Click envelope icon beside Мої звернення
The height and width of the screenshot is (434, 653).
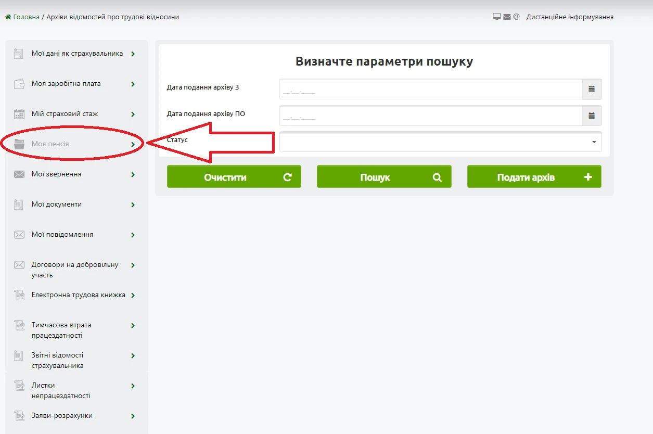(x=19, y=174)
